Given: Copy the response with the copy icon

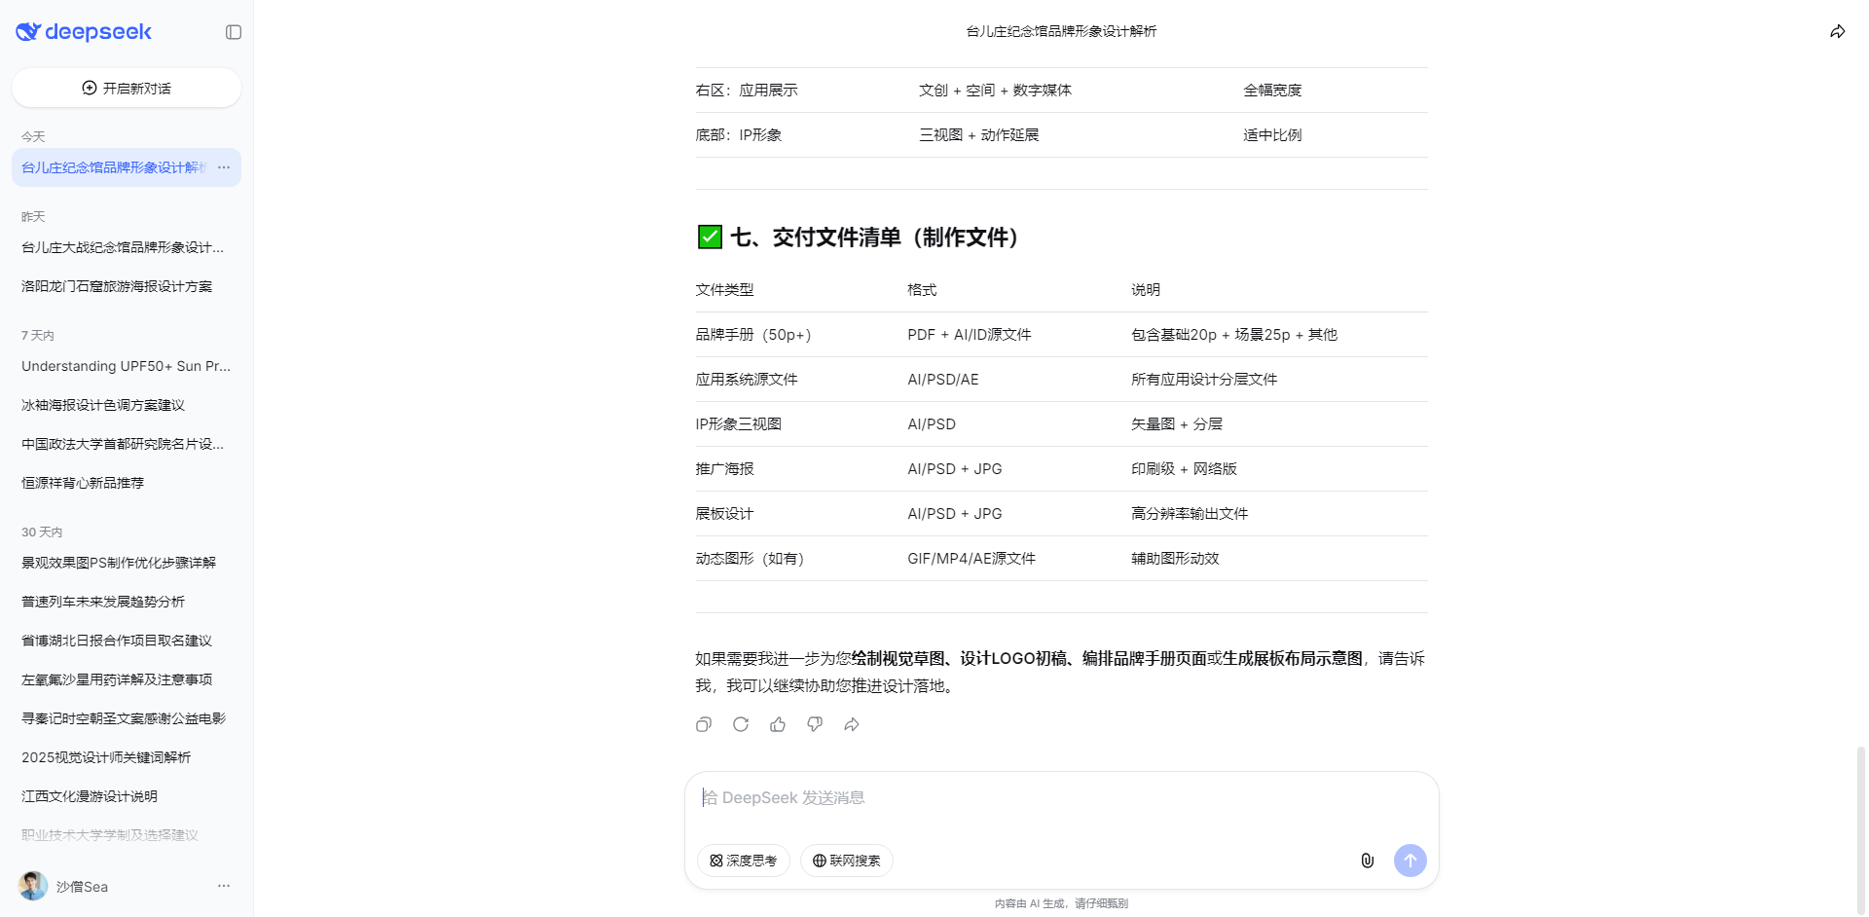Looking at the screenshot, I should pyautogui.click(x=704, y=724).
